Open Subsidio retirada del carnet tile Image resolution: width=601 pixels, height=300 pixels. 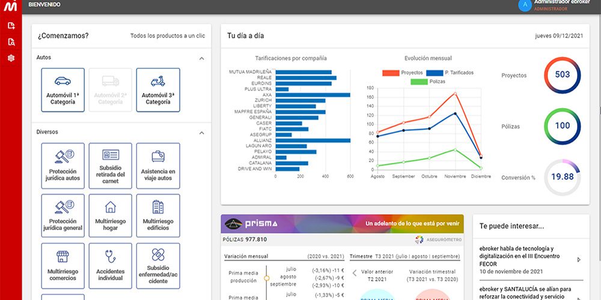111,166
